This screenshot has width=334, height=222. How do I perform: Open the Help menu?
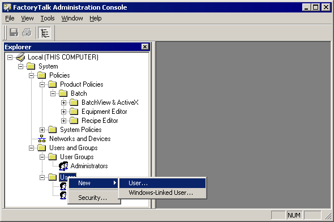[x=96, y=18]
